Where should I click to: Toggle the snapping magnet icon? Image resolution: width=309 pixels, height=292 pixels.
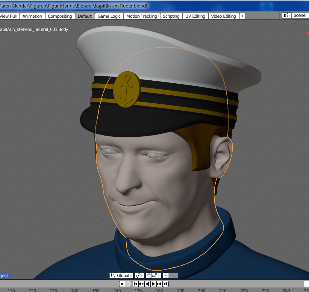(x=149, y=276)
